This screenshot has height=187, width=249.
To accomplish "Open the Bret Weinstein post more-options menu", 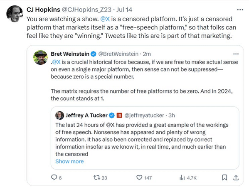I will pos(236,54).
